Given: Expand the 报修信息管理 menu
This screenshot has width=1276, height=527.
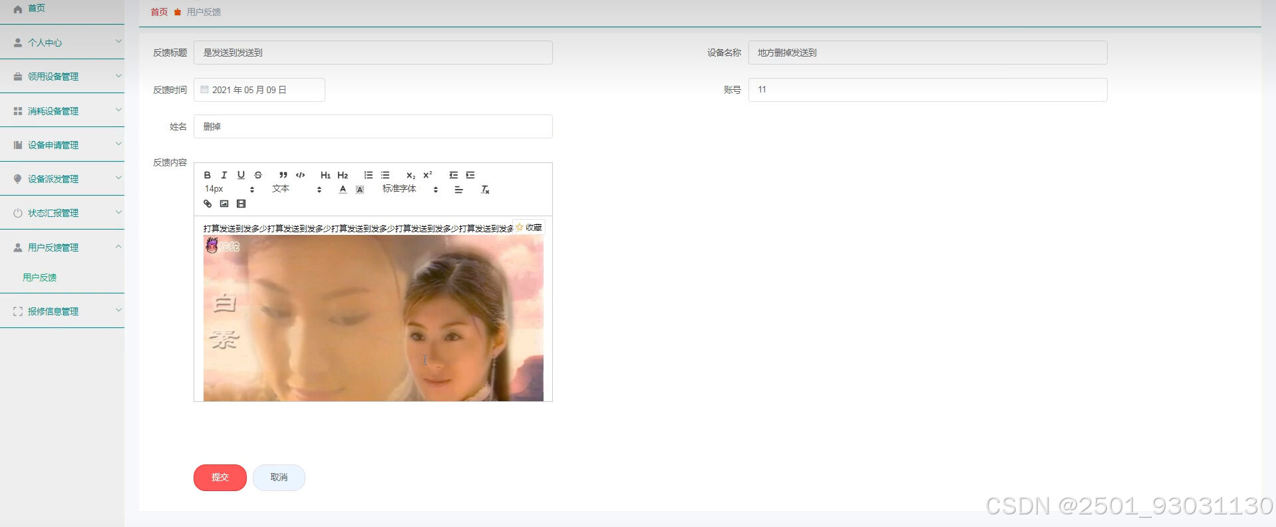Looking at the screenshot, I should click(62, 311).
